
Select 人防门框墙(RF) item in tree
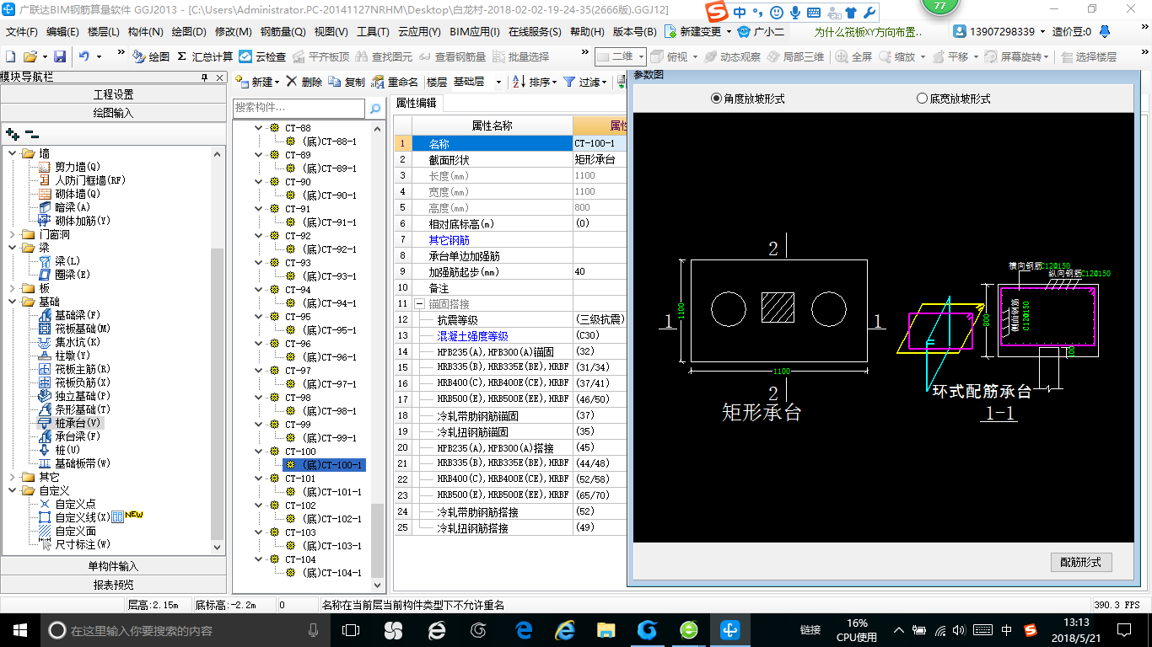[82, 180]
